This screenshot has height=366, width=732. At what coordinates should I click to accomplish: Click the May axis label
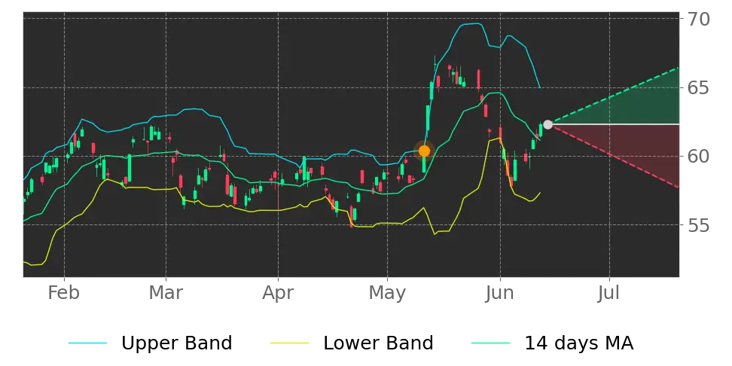point(387,294)
